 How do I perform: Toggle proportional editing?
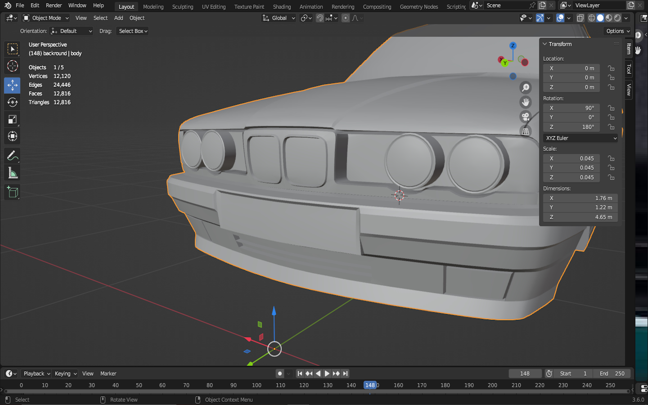click(346, 18)
